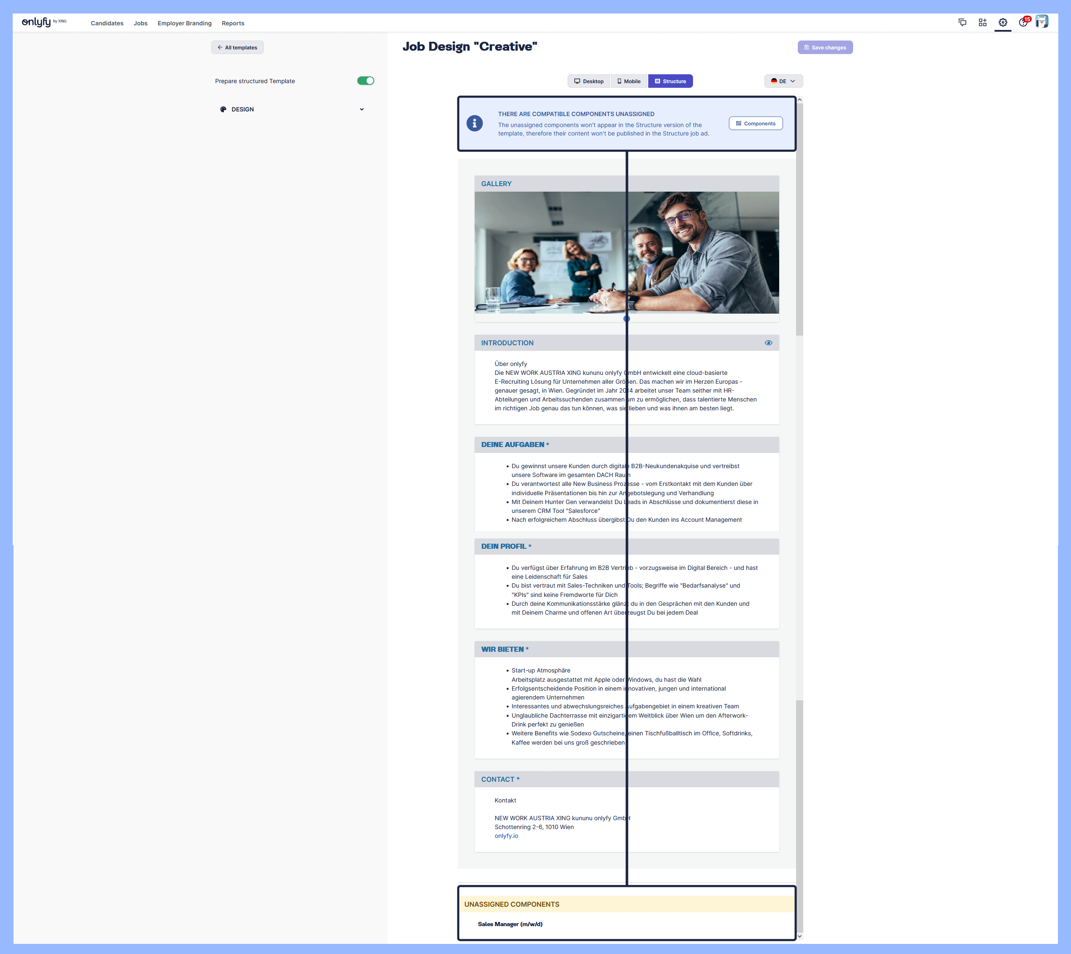Select the gallery carousel indicator dot
Image resolution: width=1071 pixels, height=954 pixels.
click(626, 318)
